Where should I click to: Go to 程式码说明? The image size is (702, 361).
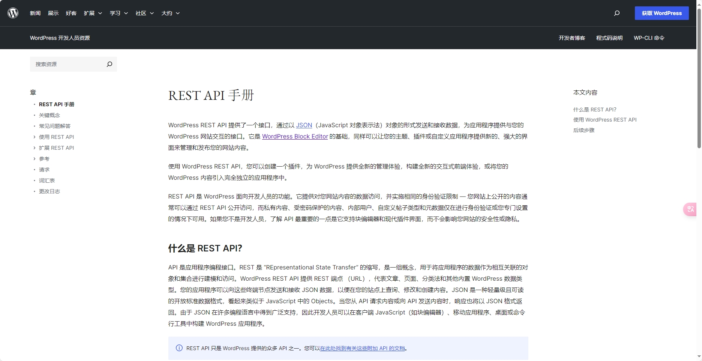(609, 38)
